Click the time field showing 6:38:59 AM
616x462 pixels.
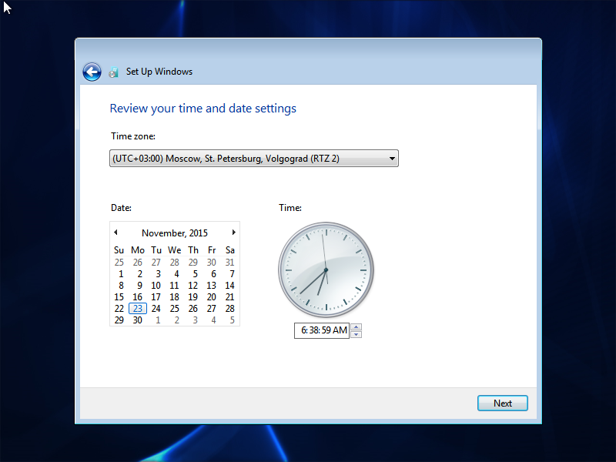(x=322, y=330)
